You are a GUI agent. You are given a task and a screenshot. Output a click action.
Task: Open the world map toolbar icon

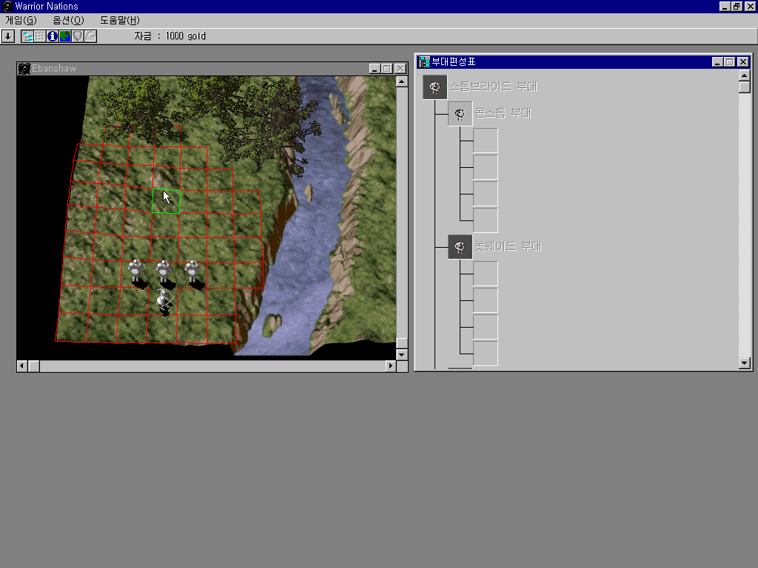[65, 36]
